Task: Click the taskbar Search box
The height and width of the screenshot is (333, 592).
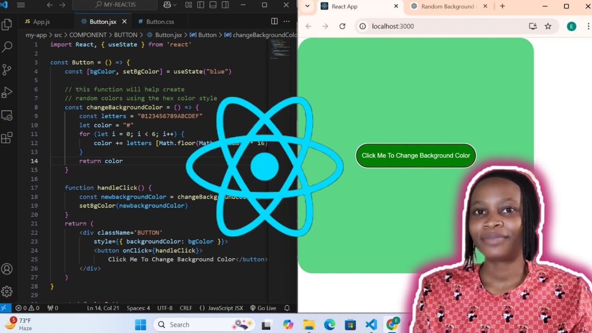Action: (205, 325)
